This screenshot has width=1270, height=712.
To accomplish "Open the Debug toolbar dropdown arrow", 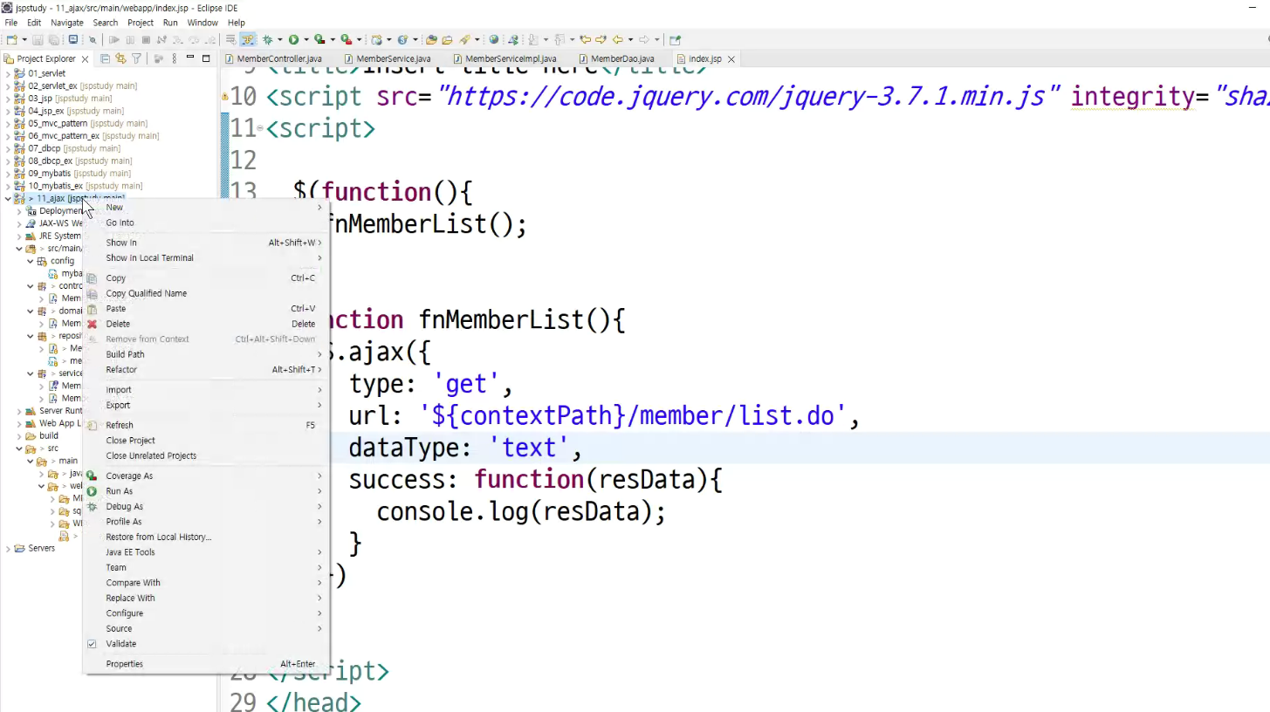I will pos(279,39).
